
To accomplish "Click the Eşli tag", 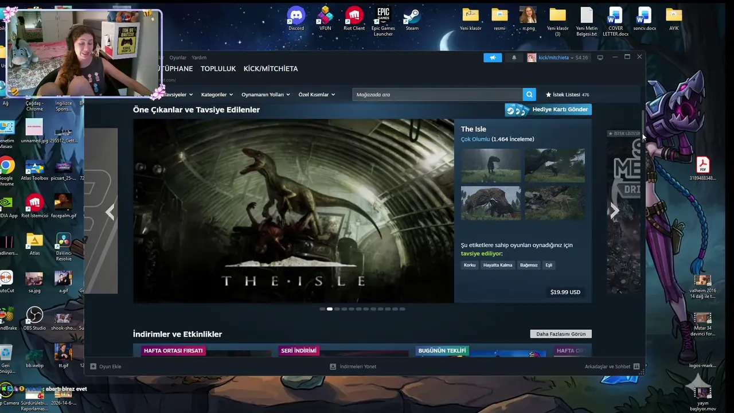I will pos(549,265).
